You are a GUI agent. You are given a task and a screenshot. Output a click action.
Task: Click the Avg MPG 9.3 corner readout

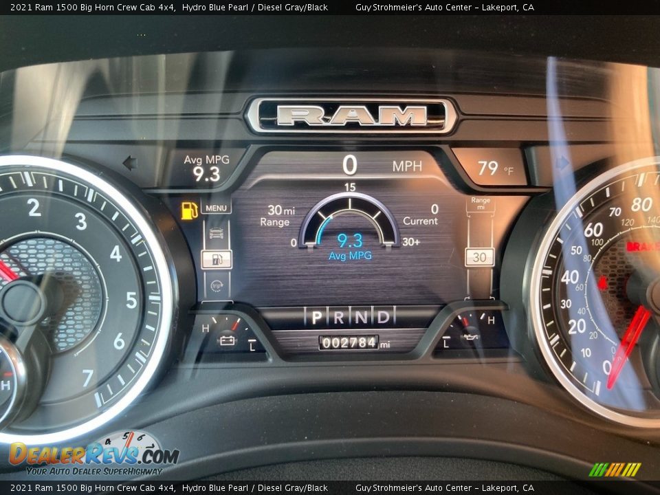[207, 168]
